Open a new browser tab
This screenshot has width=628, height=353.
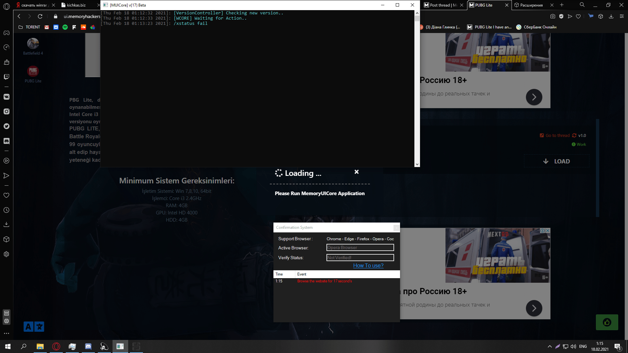(562, 5)
